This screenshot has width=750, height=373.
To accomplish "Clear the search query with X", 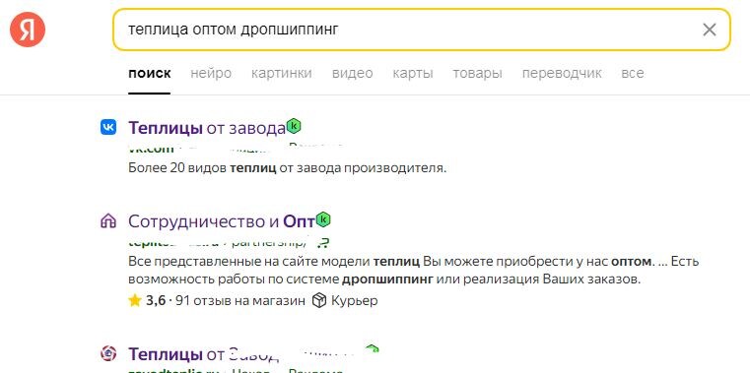I will tap(709, 30).
